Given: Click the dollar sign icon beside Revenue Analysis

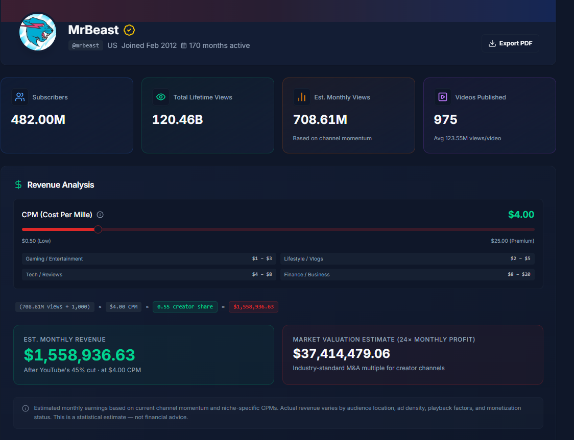Looking at the screenshot, I should click(x=18, y=185).
